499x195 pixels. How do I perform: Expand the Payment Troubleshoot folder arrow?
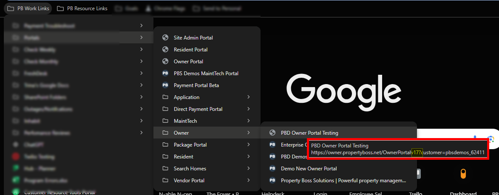tap(142, 26)
